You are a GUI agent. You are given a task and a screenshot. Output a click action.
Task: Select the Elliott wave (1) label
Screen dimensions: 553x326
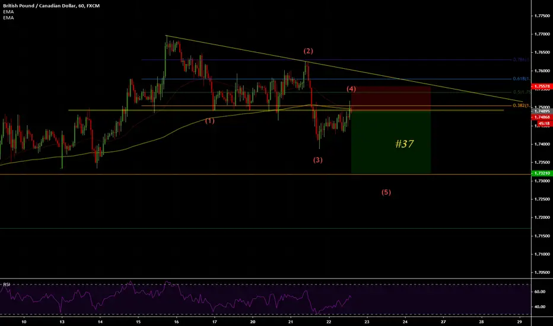[x=210, y=121]
